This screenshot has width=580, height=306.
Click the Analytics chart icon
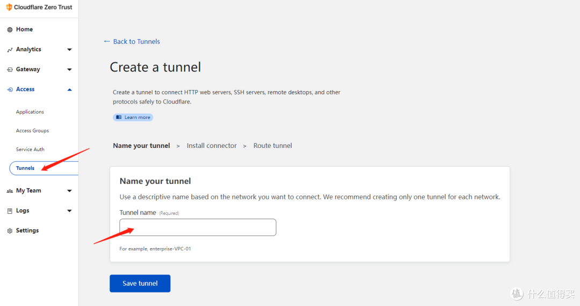(x=10, y=50)
